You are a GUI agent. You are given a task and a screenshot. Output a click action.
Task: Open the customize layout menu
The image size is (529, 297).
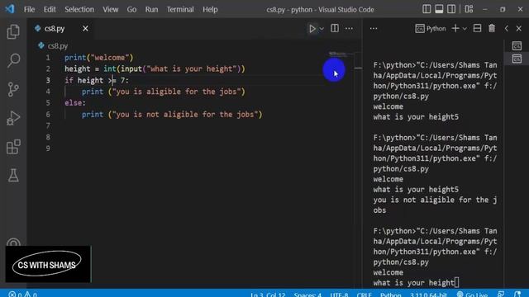point(469,9)
